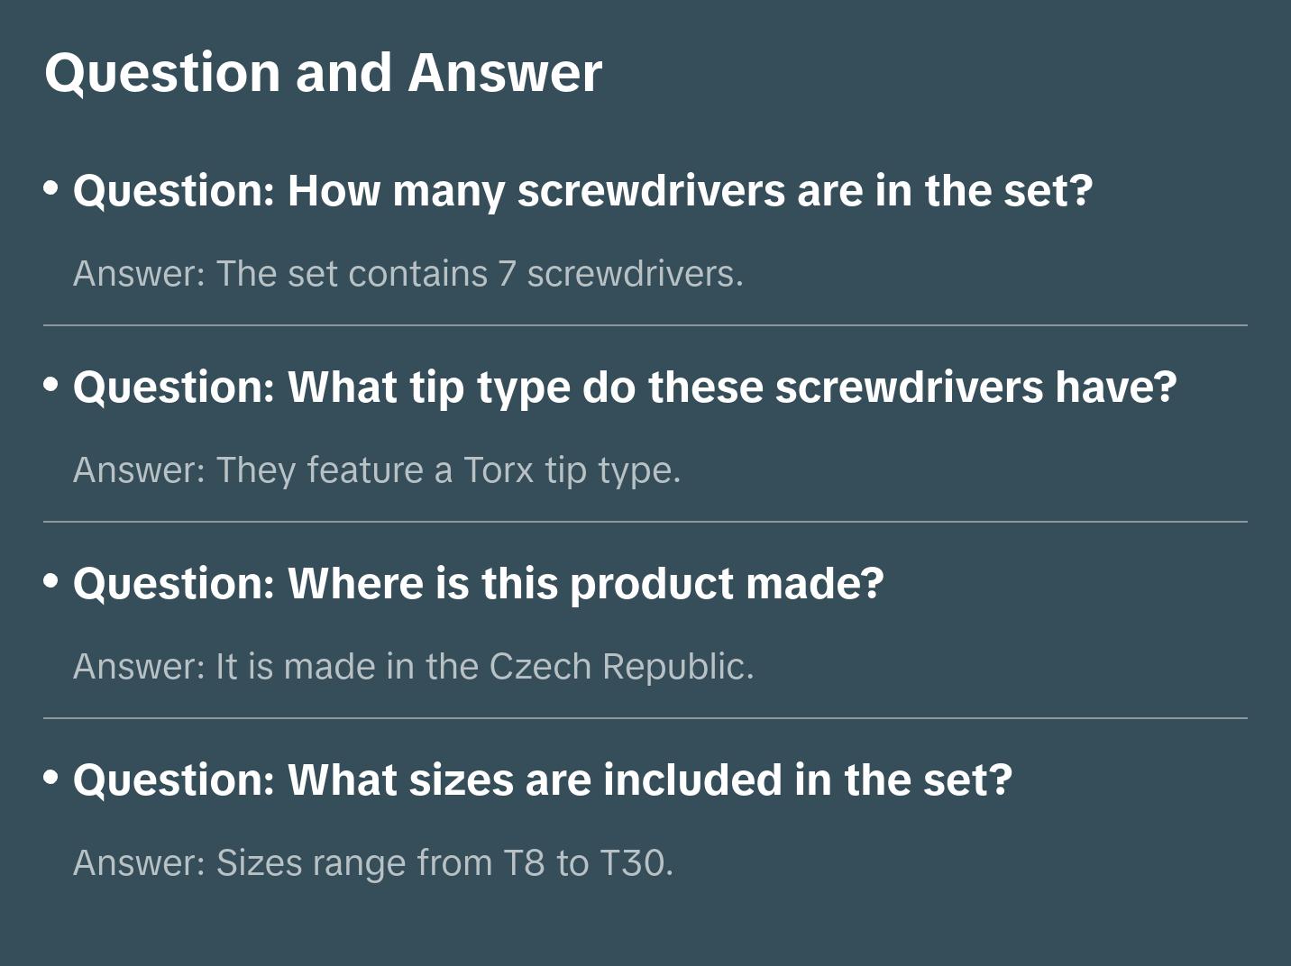Click the word Torx in the answer
This screenshot has width=1291, height=966.
(499, 470)
